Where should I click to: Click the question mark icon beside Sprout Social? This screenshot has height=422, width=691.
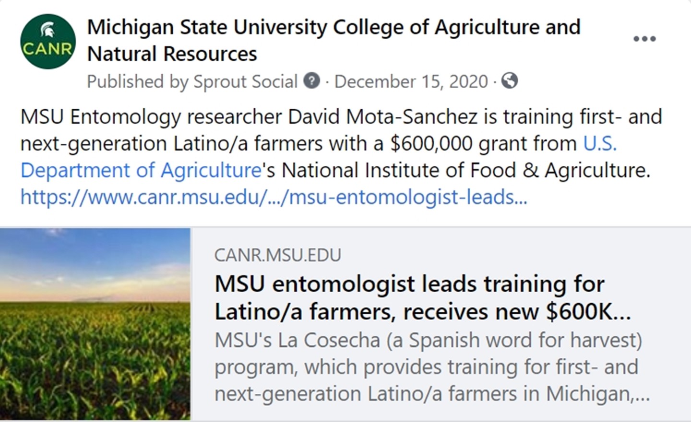(312, 81)
